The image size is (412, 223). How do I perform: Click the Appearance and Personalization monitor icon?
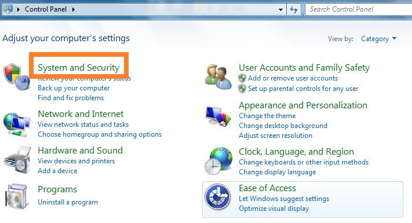(218, 116)
